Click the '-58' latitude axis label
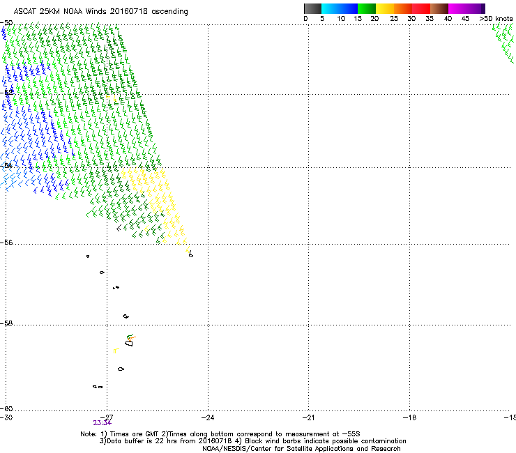 [x=6, y=323]
